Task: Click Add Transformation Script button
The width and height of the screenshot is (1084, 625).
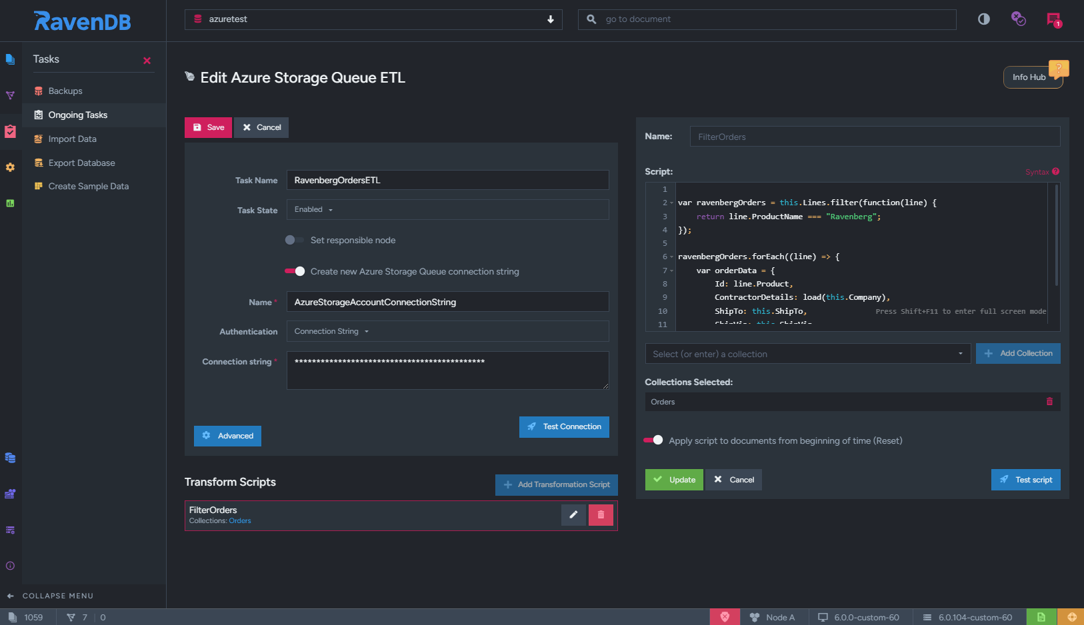Action: point(557,484)
